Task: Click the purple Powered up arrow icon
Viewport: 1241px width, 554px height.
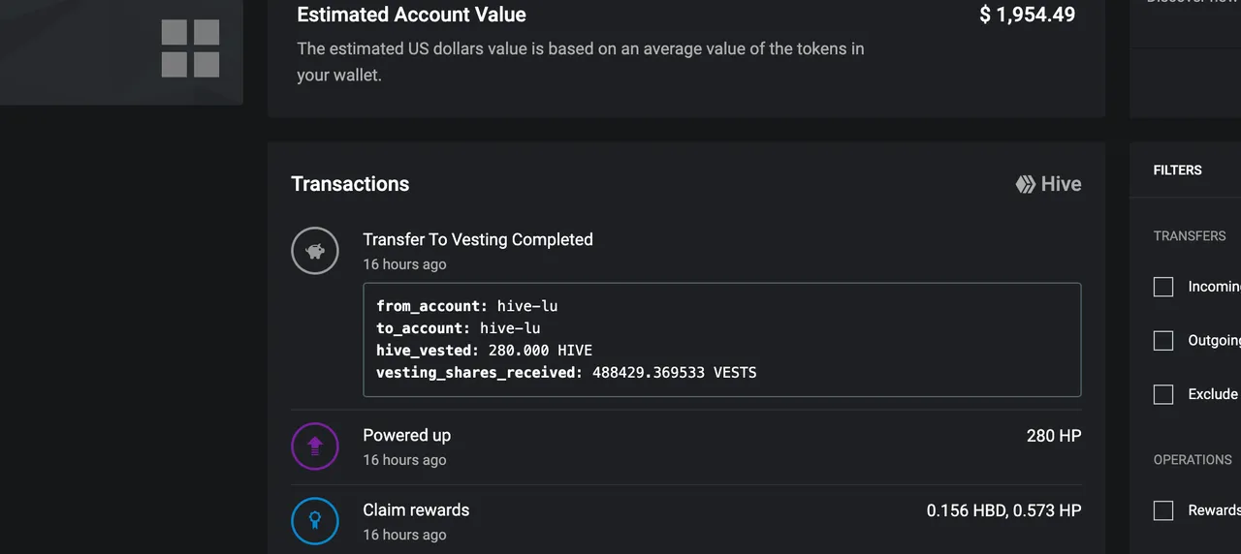Action: point(315,446)
